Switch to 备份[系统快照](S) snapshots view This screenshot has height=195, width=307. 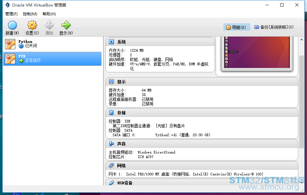tap(274, 27)
